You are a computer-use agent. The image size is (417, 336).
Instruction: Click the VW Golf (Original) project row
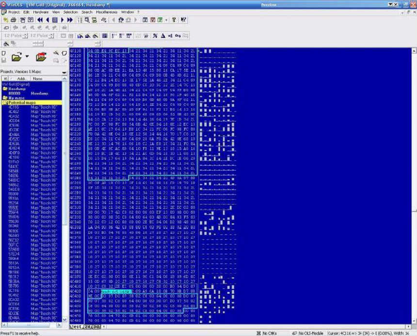point(32,84)
